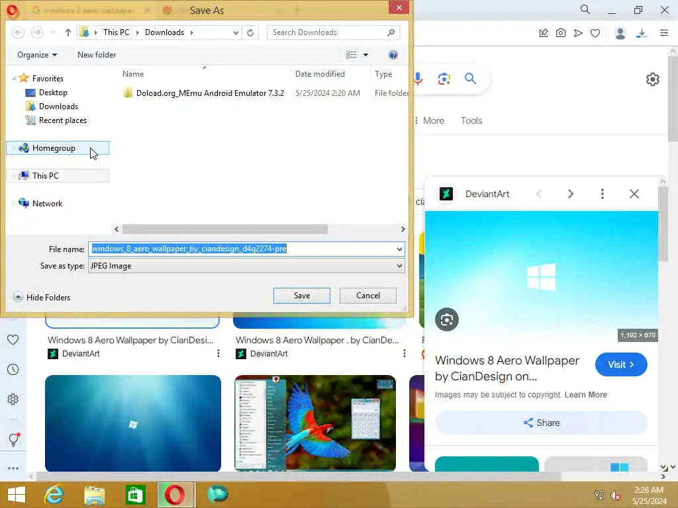Open Opera profile account icon
Screen dimensions: 678x508
tap(620, 33)
